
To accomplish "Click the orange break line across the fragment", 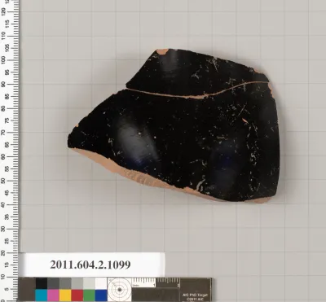I will click(198, 90).
